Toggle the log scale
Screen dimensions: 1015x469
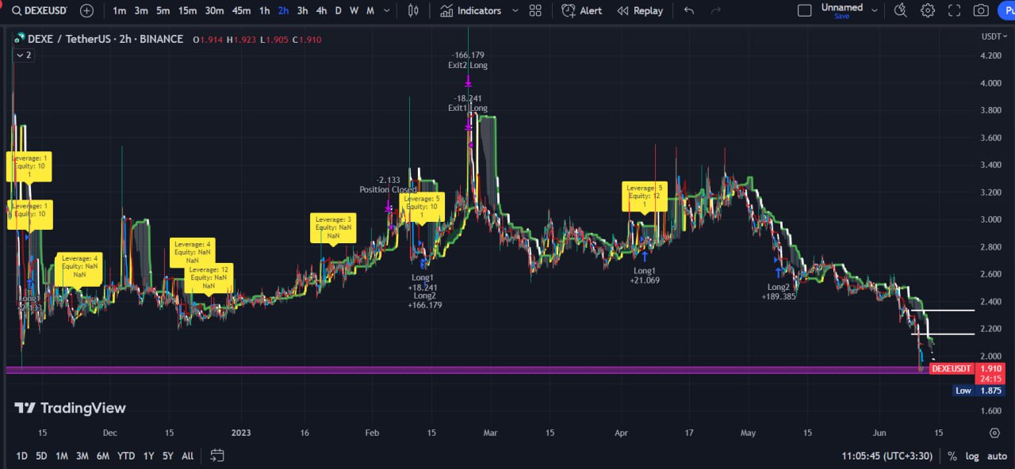coord(971,456)
